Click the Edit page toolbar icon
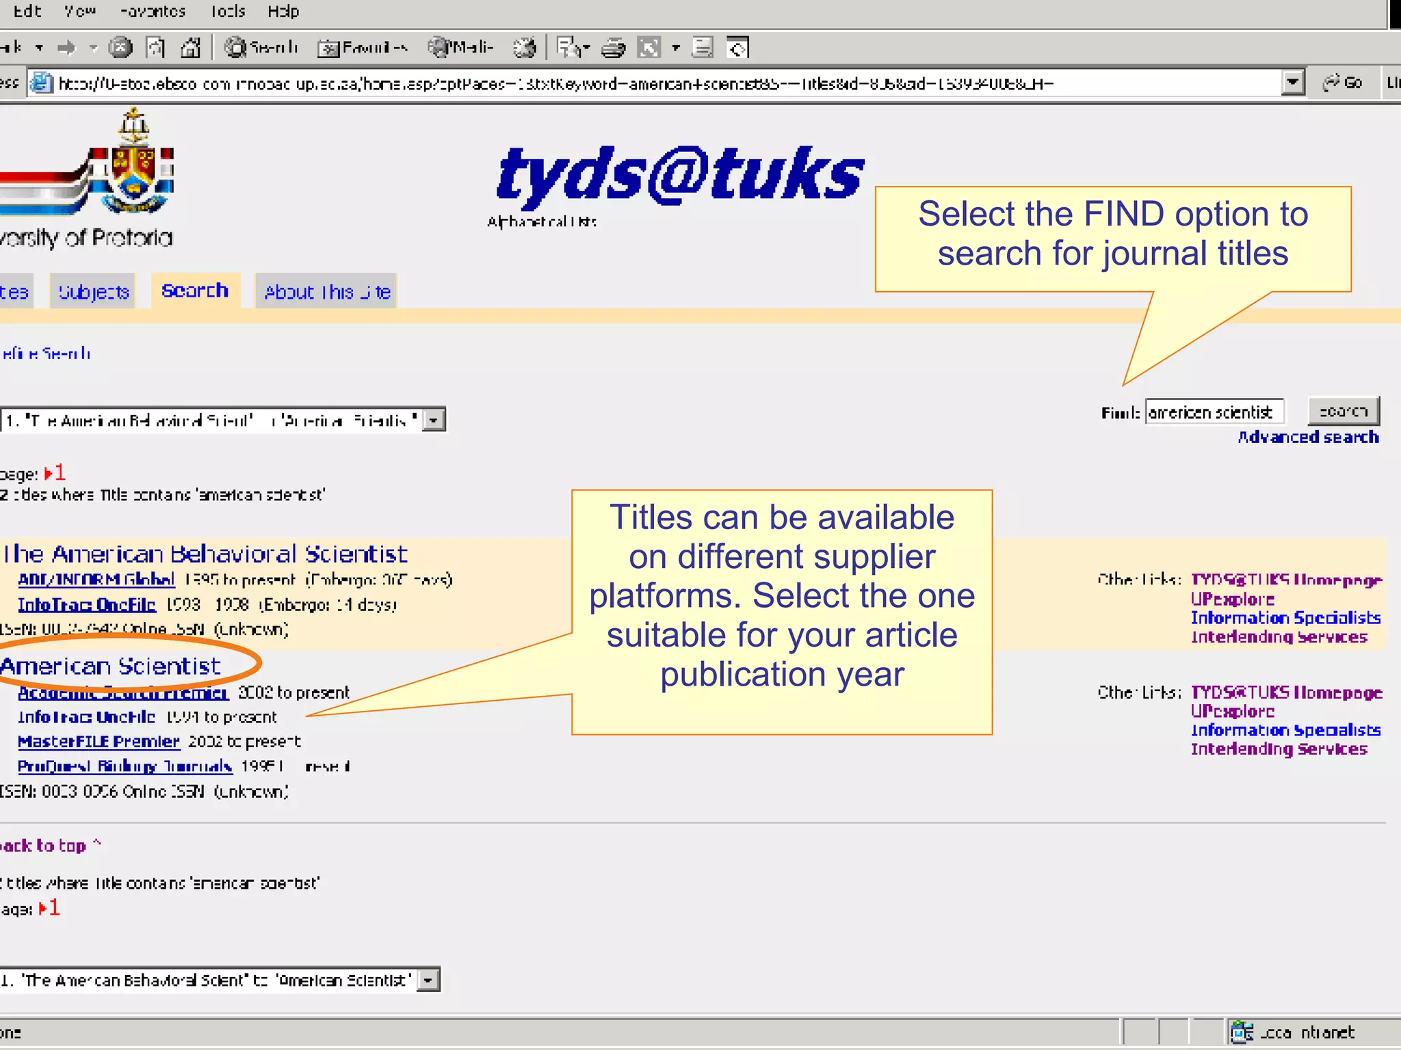The height and width of the screenshot is (1050, 1401). tap(649, 47)
